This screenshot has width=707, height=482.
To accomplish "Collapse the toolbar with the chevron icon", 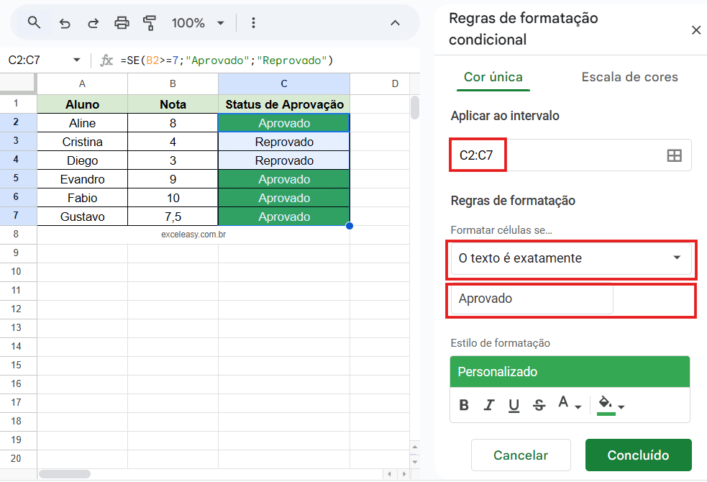I will [395, 22].
